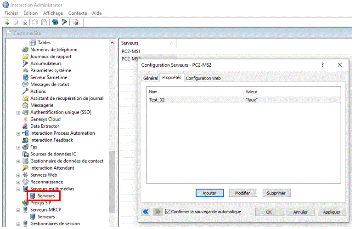Click the arrow pointer toolbar icon
The height and width of the screenshot is (229, 355).
(64, 22)
